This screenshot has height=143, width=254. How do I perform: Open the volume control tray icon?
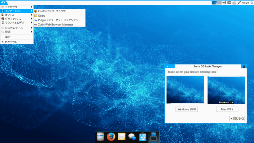[x=224, y=3]
